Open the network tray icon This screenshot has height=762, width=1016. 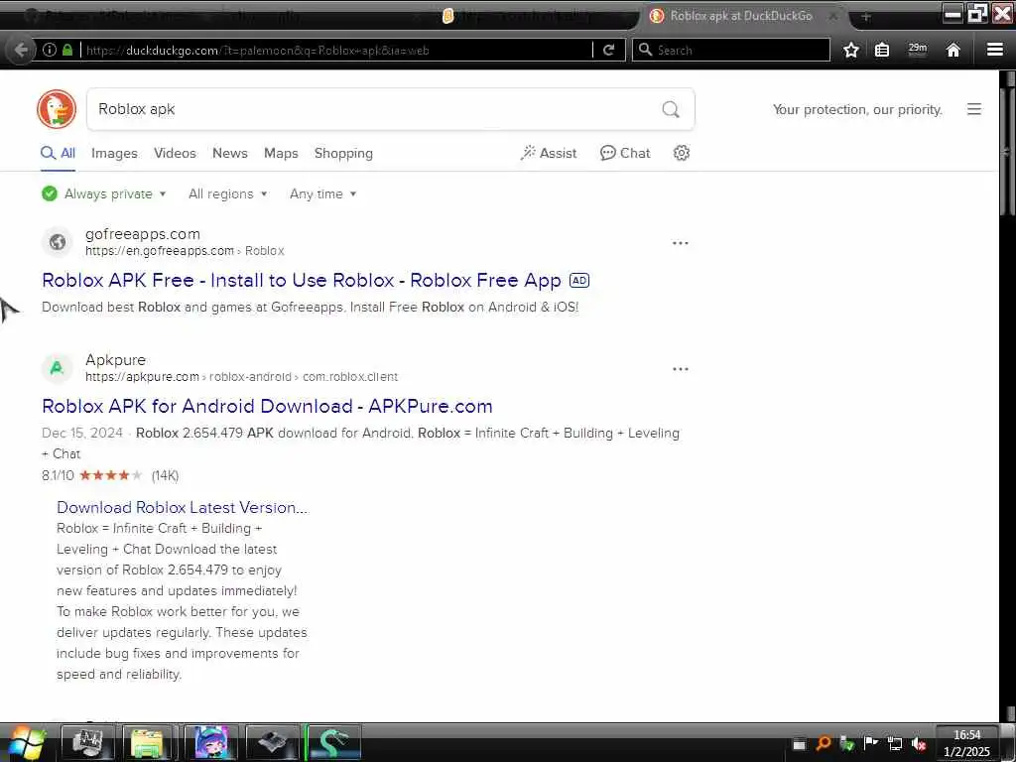click(895, 744)
